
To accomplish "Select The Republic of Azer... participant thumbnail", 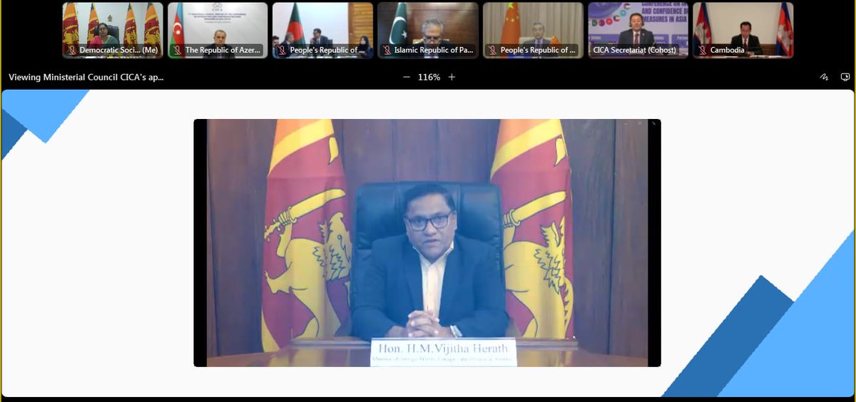I will [x=218, y=30].
